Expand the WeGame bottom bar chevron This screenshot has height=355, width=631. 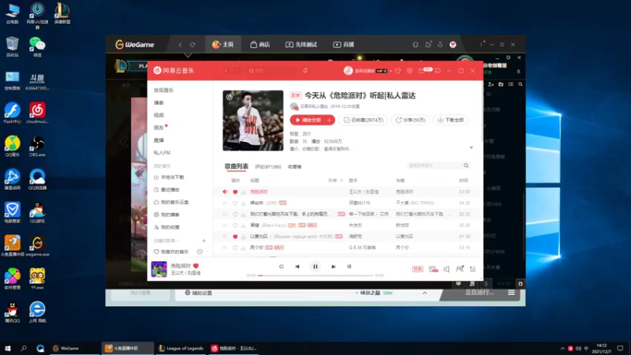[x=424, y=293]
